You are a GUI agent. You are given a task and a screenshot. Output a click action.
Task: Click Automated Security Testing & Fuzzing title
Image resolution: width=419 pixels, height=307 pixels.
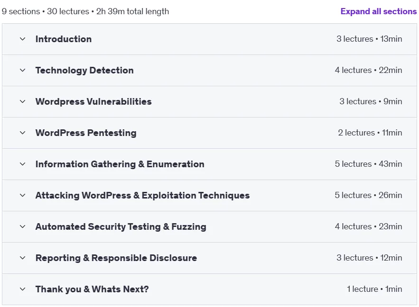tap(121, 227)
